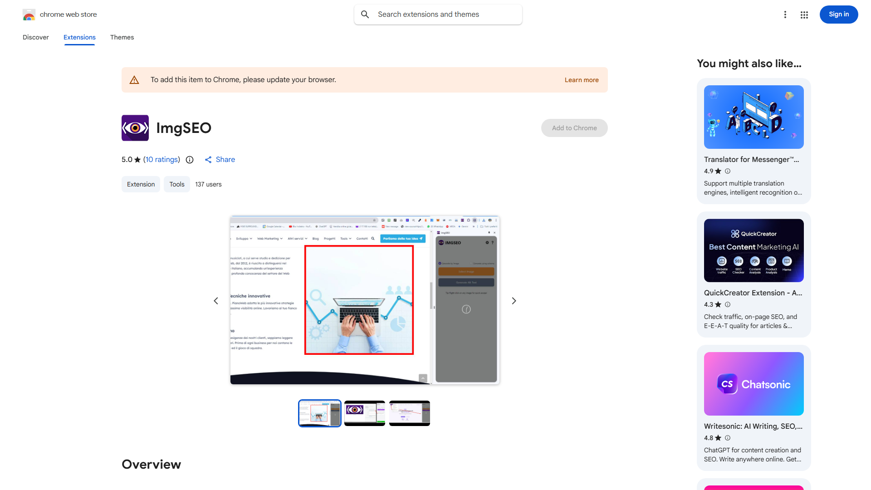Click the Chrome Web Store logo

pos(29,15)
